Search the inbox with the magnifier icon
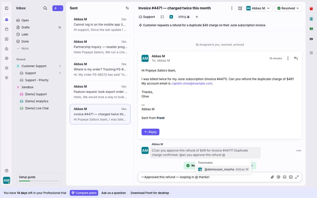 pos(45,8)
